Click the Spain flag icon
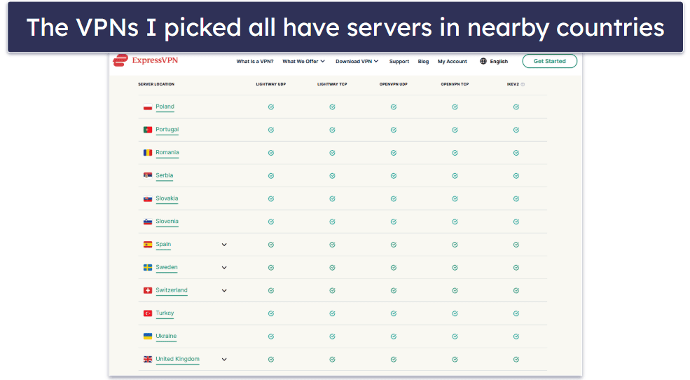This screenshot has width=690, height=380. 148,245
